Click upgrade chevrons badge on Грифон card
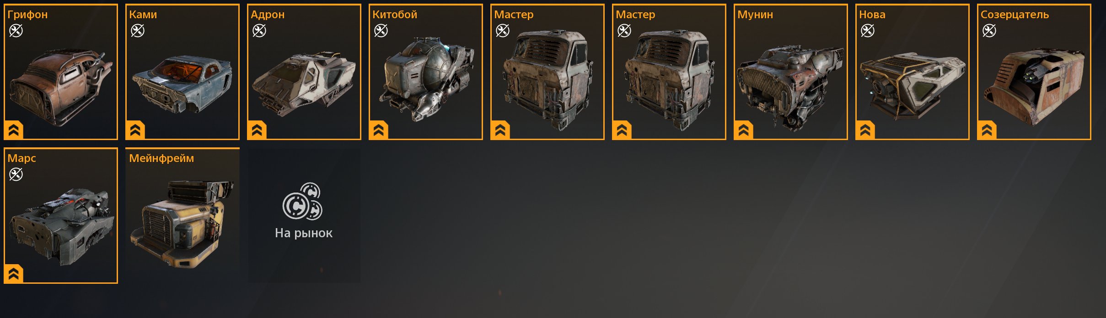The width and height of the screenshot is (1106, 318). [14, 130]
